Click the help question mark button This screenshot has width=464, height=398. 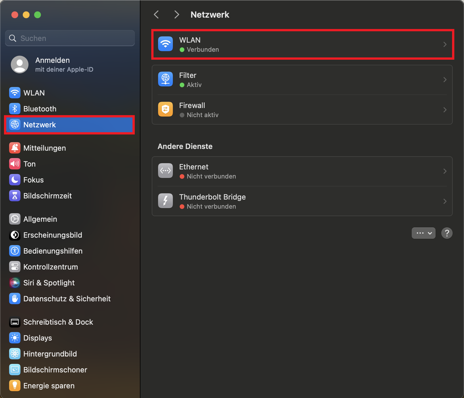(x=447, y=233)
